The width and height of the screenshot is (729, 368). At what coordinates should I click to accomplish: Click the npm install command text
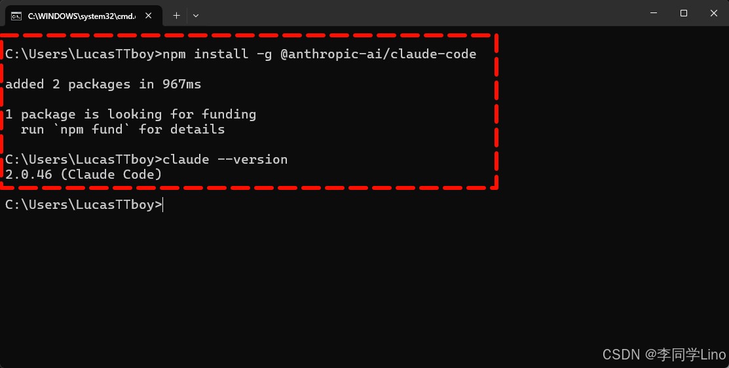(320, 54)
